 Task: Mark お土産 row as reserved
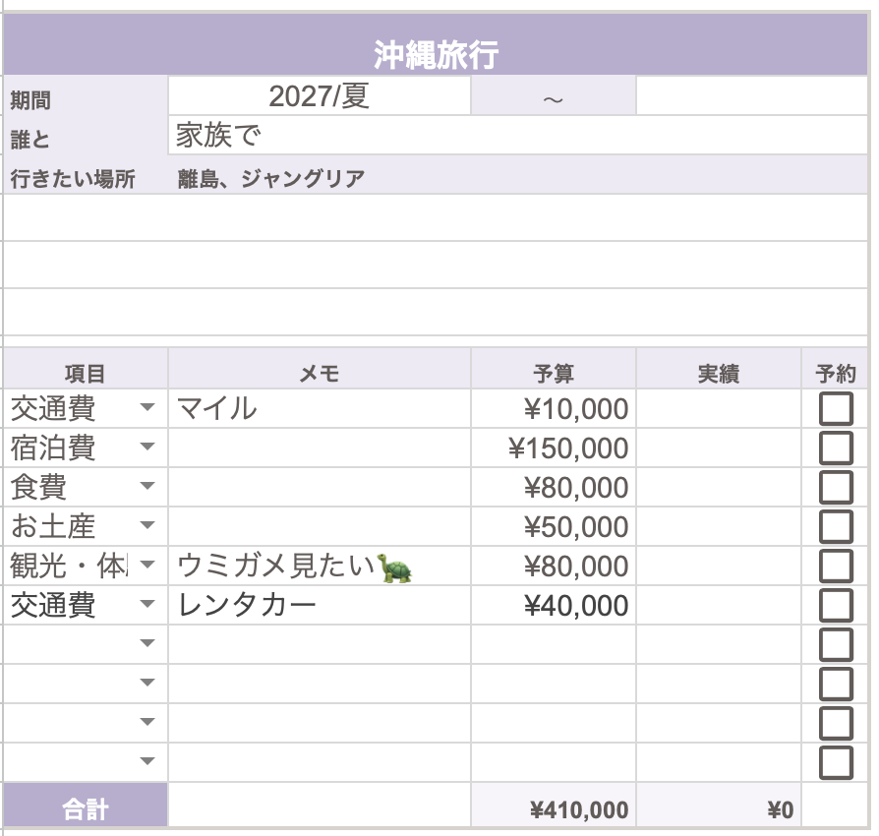tap(836, 526)
